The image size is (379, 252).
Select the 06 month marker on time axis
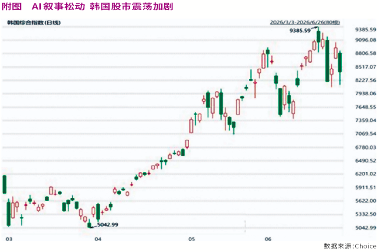tap(268, 239)
